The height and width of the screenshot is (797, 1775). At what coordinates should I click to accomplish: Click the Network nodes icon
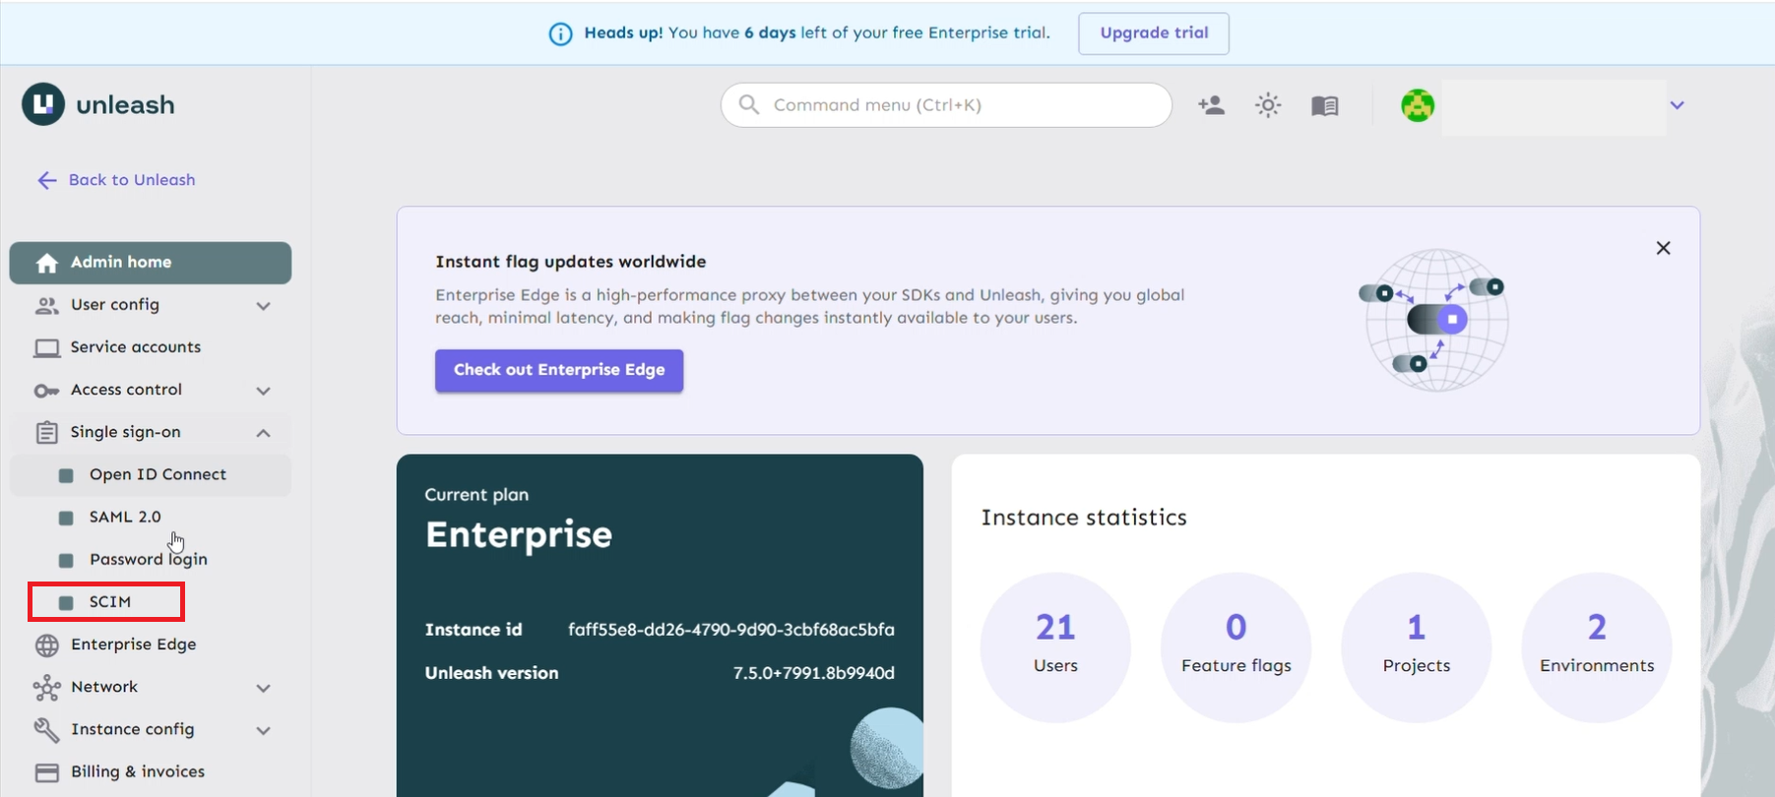point(46,688)
